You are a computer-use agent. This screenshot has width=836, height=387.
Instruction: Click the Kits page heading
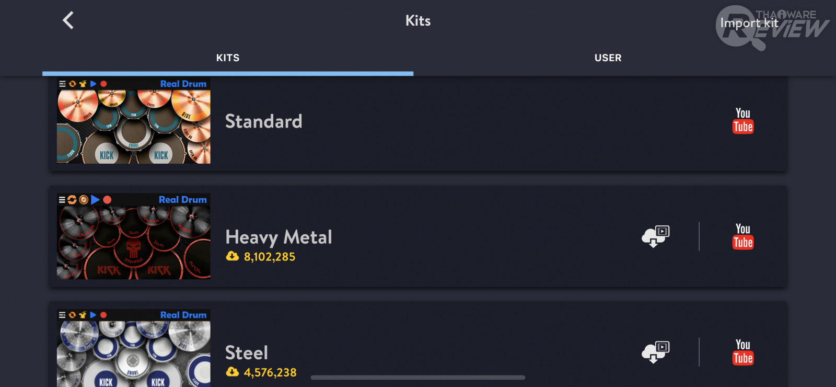[418, 20]
